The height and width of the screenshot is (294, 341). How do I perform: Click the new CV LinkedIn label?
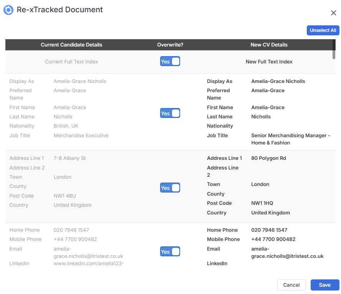(x=217, y=264)
